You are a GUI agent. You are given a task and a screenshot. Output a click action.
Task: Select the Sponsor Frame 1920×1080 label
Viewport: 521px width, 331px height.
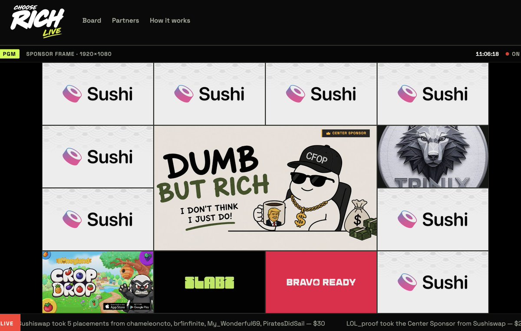coord(69,54)
